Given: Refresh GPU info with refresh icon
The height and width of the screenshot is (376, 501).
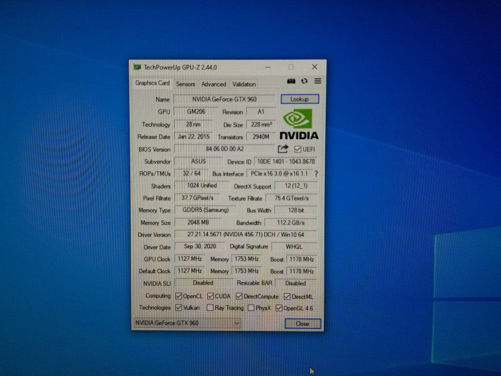Looking at the screenshot, I should tap(304, 81).
